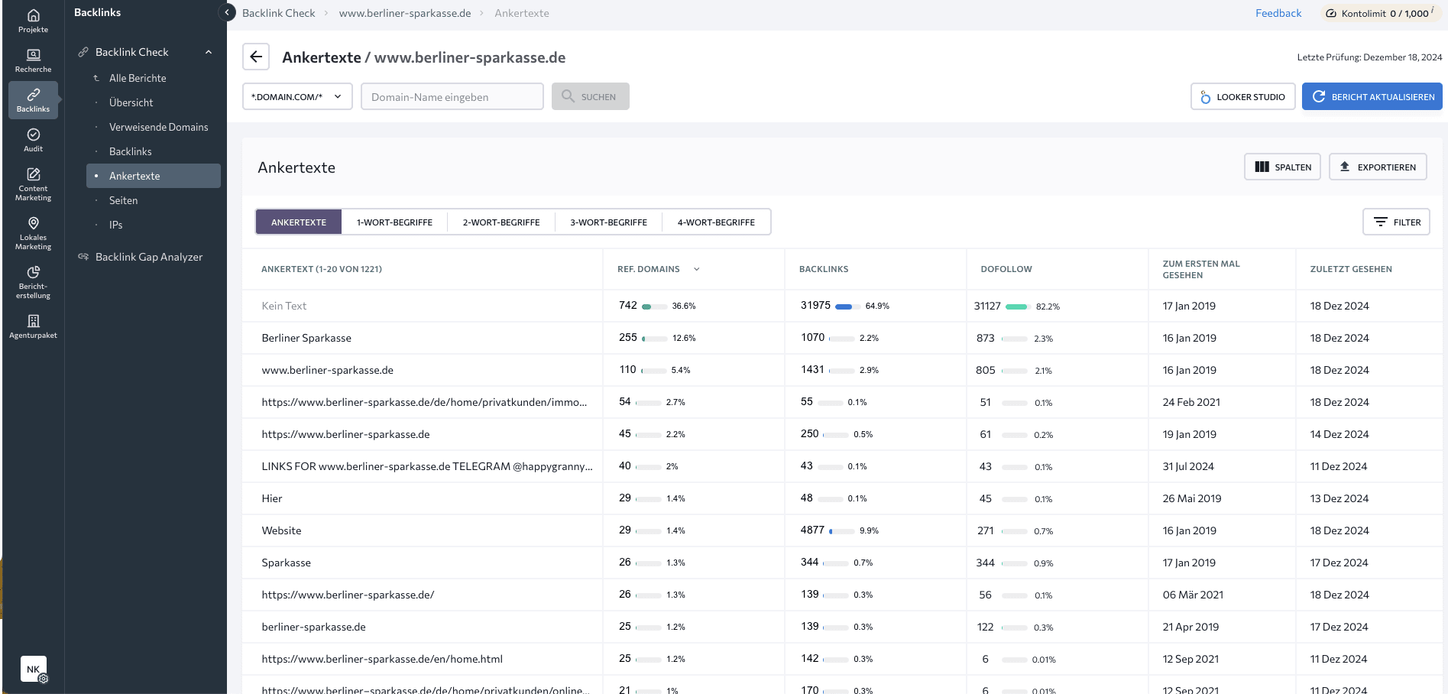
Task: Click the NK user avatar
Action: [33, 669]
